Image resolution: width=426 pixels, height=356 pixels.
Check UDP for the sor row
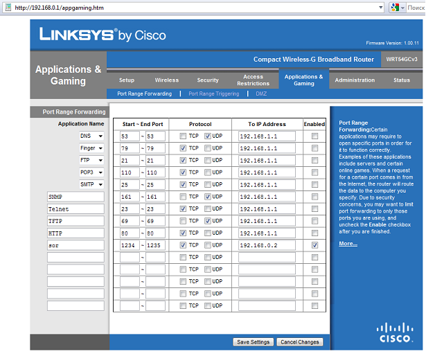click(208, 245)
